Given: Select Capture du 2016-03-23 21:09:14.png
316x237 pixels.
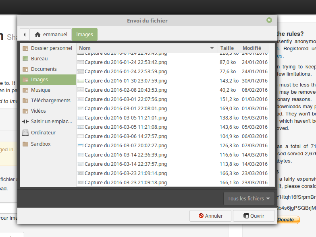Looking at the screenshot, I should tap(173, 173).
